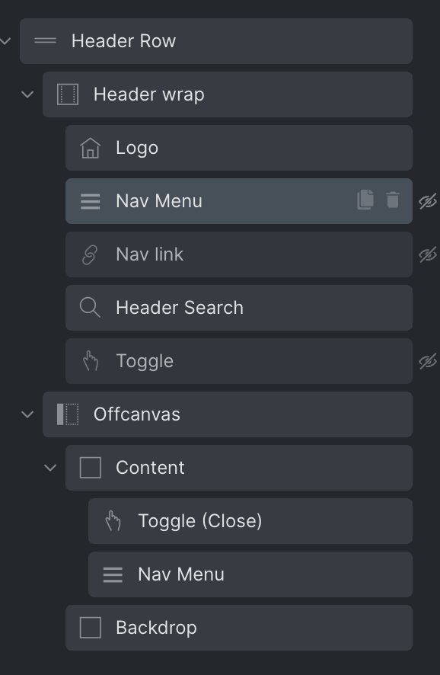
Task: Click the magnifier icon on Header Search
Action: 90,308
